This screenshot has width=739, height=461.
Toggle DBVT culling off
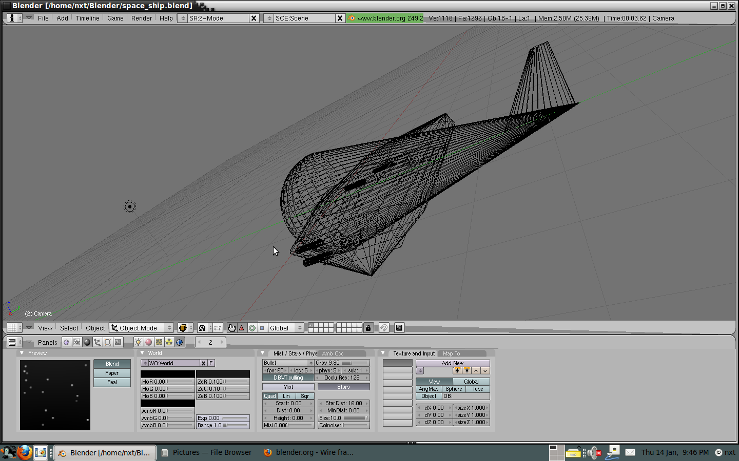pos(288,378)
